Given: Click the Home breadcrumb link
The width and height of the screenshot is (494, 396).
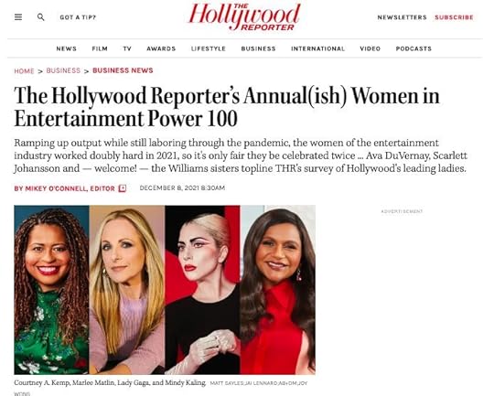Looking at the screenshot, I should point(24,71).
